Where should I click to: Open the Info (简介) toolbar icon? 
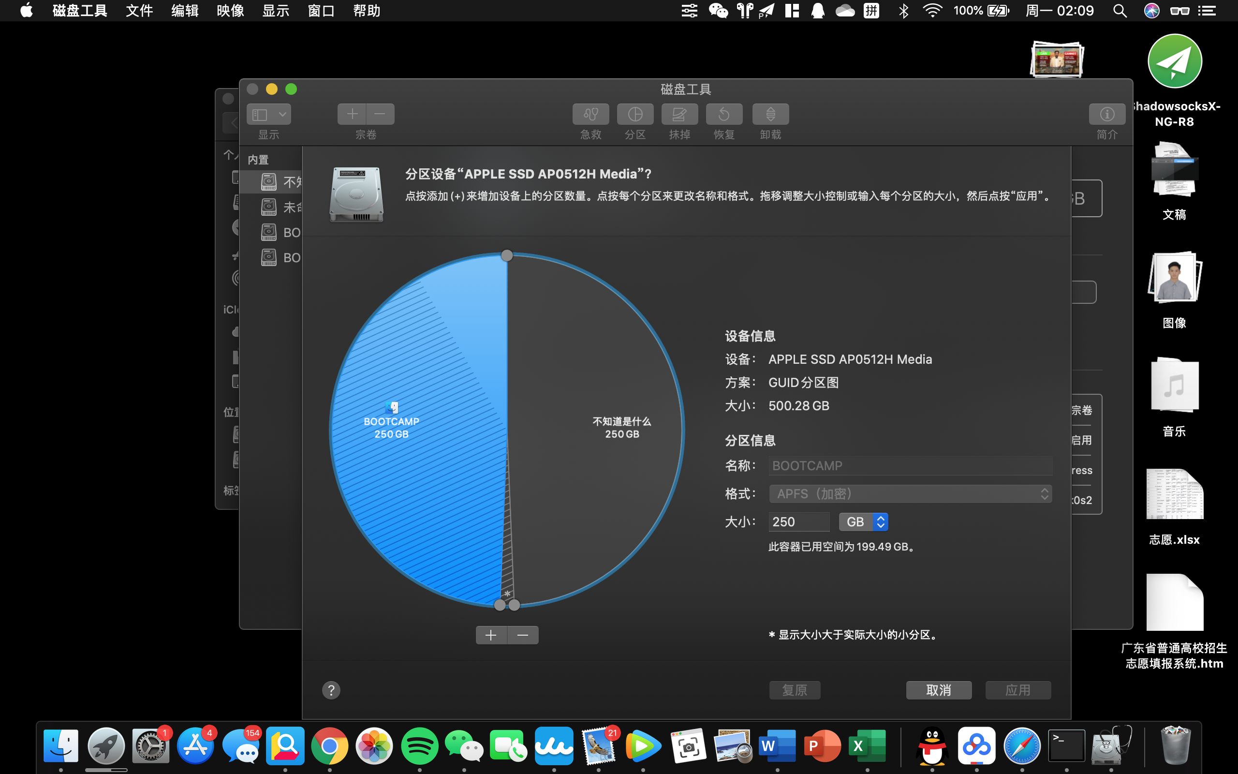(x=1106, y=114)
